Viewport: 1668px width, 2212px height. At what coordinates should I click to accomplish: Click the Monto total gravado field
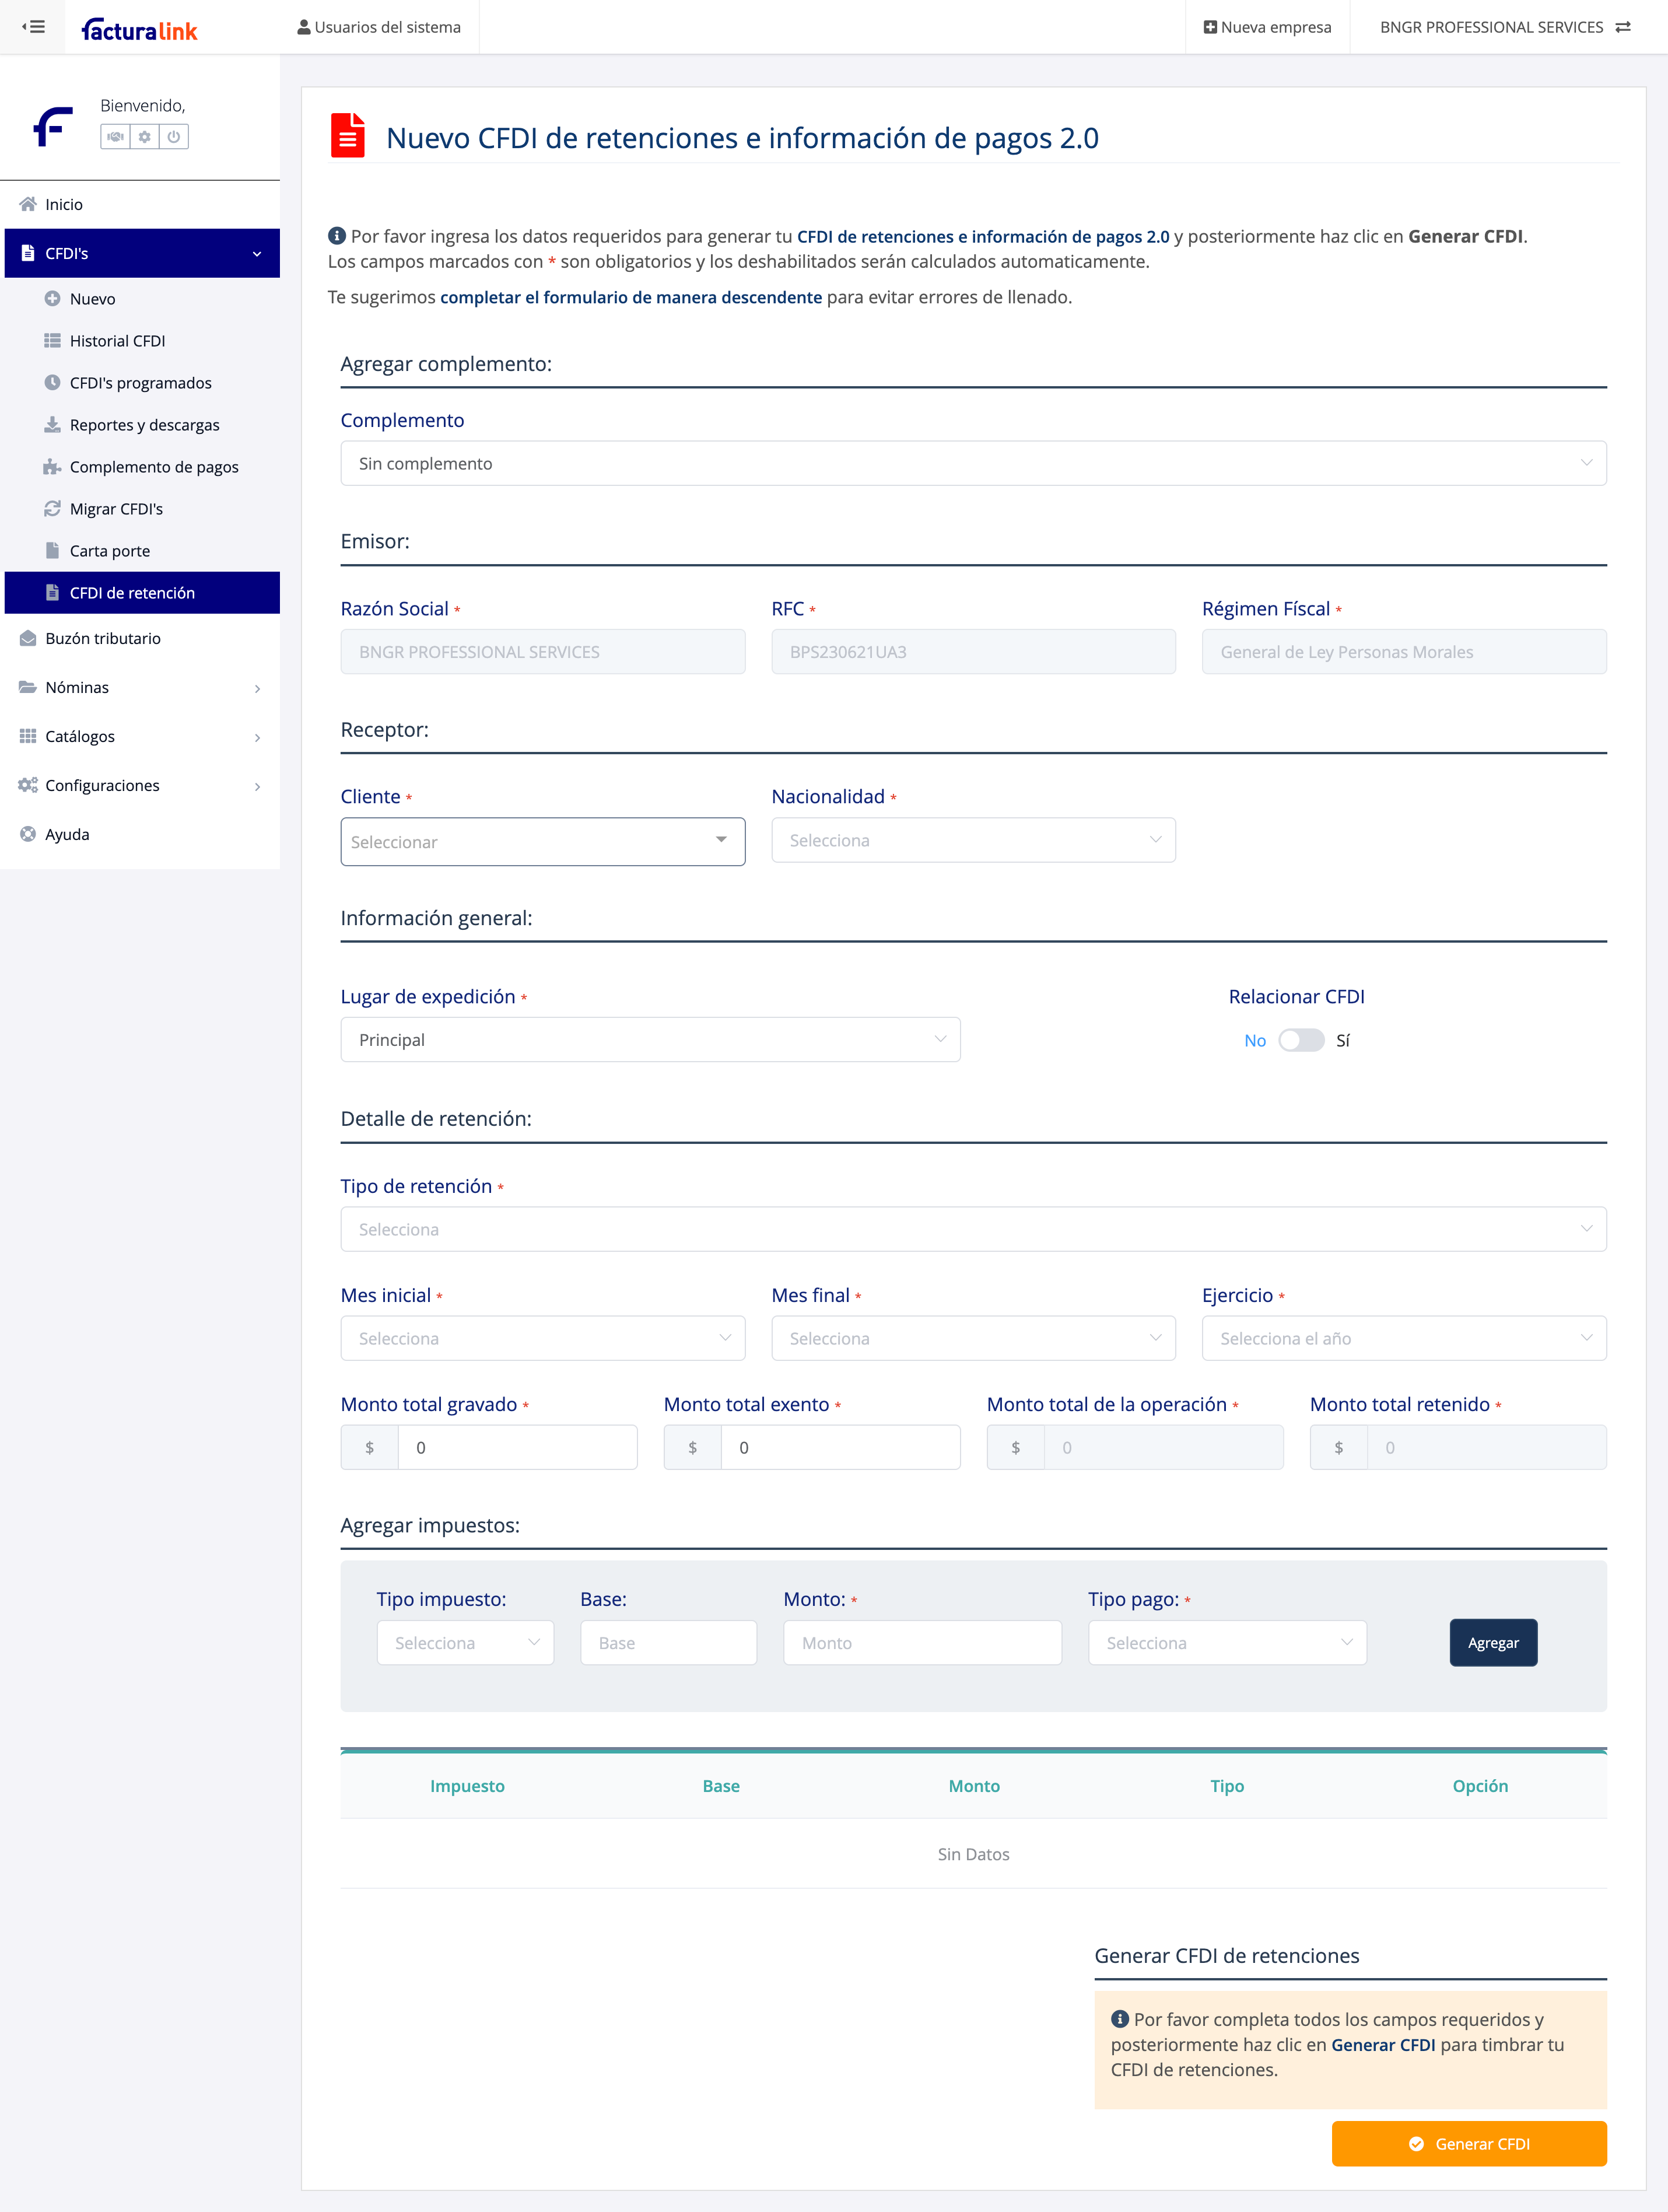[516, 1447]
